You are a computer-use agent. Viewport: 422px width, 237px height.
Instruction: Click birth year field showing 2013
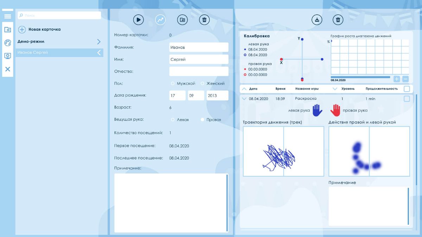pyautogui.click(x=217, y=96)
